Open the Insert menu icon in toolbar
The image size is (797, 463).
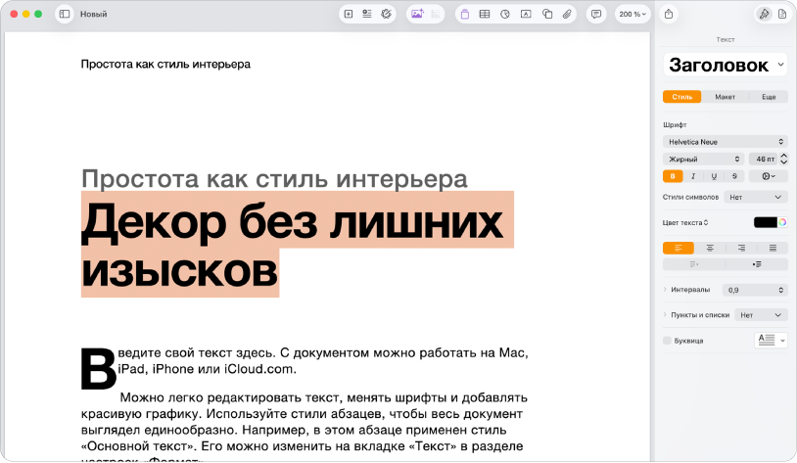[367, 15]
